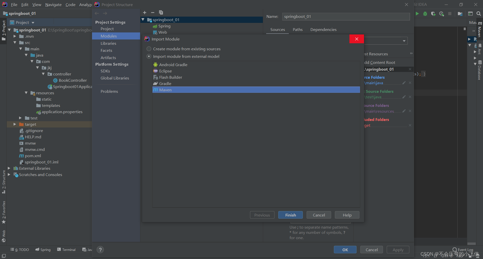The image size is (483, 259).
Task: Click the Finish button
Action: coord(291,215)
